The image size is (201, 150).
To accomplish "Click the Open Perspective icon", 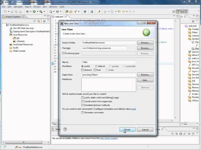I will pos(174,12).
